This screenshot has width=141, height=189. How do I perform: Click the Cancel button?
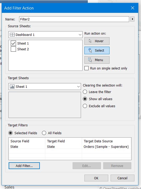pyautogui.click(x=122, y=178)
